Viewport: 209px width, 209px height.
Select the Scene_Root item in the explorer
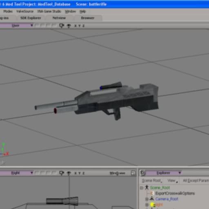click(x=160, y=188)
